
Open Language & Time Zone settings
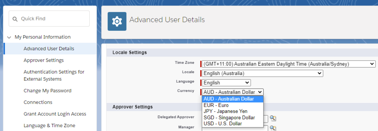[49, 126]
